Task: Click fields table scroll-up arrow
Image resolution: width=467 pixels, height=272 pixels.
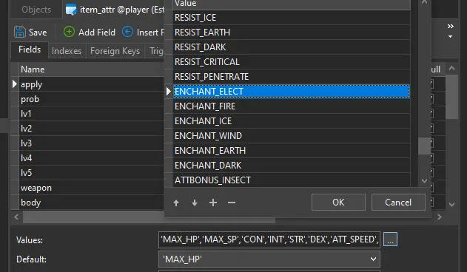Action: pyautogui.click(x=451, y=69)
